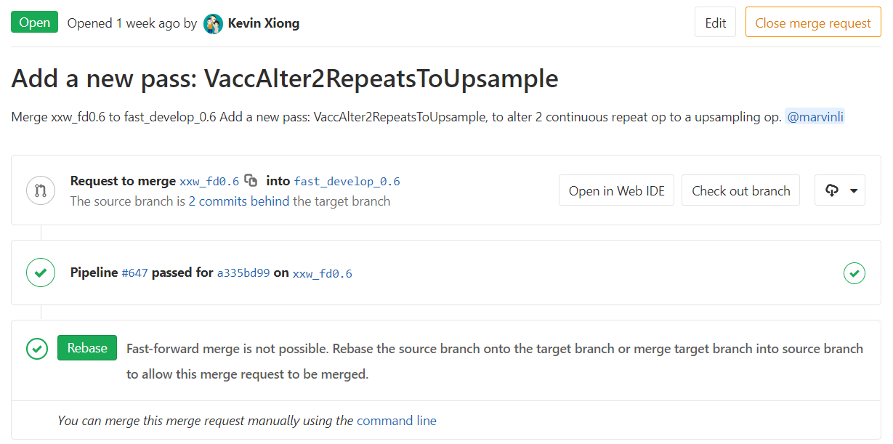Click the merge request icon beside Request to merge
Screen dimensions: 893x444
tap(41, 190)
